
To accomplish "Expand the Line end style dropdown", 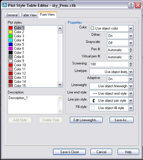I will [131, 93].
